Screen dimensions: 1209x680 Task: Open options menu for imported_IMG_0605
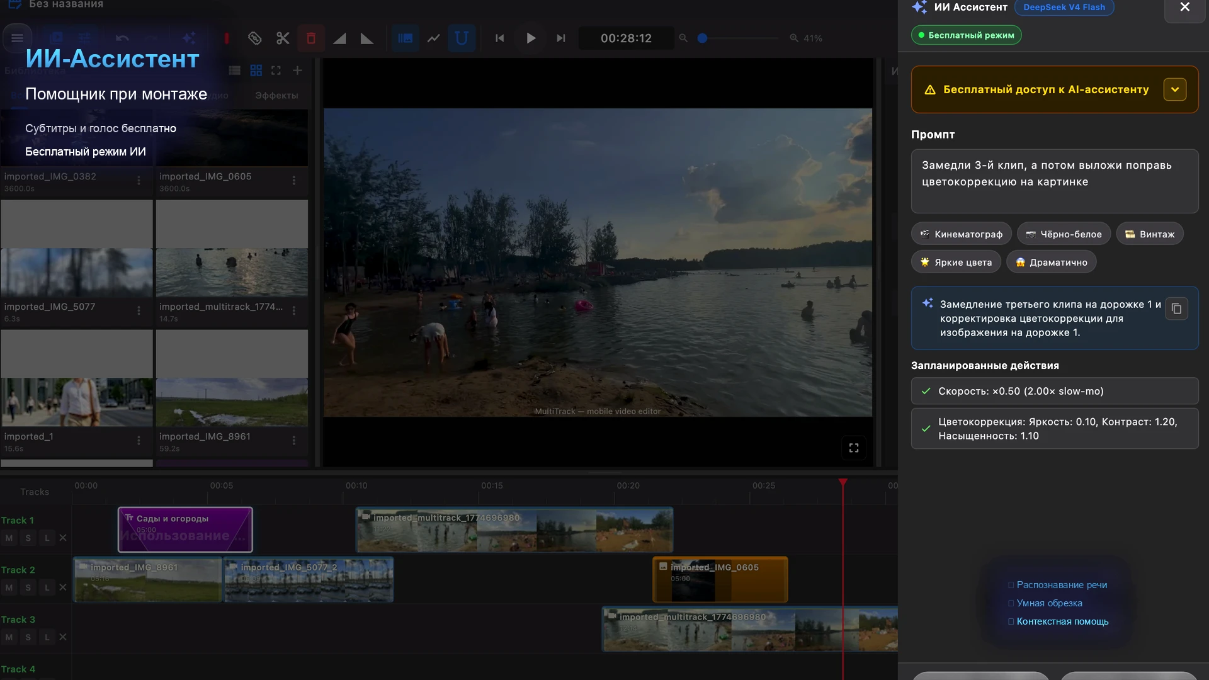point(293,181)
